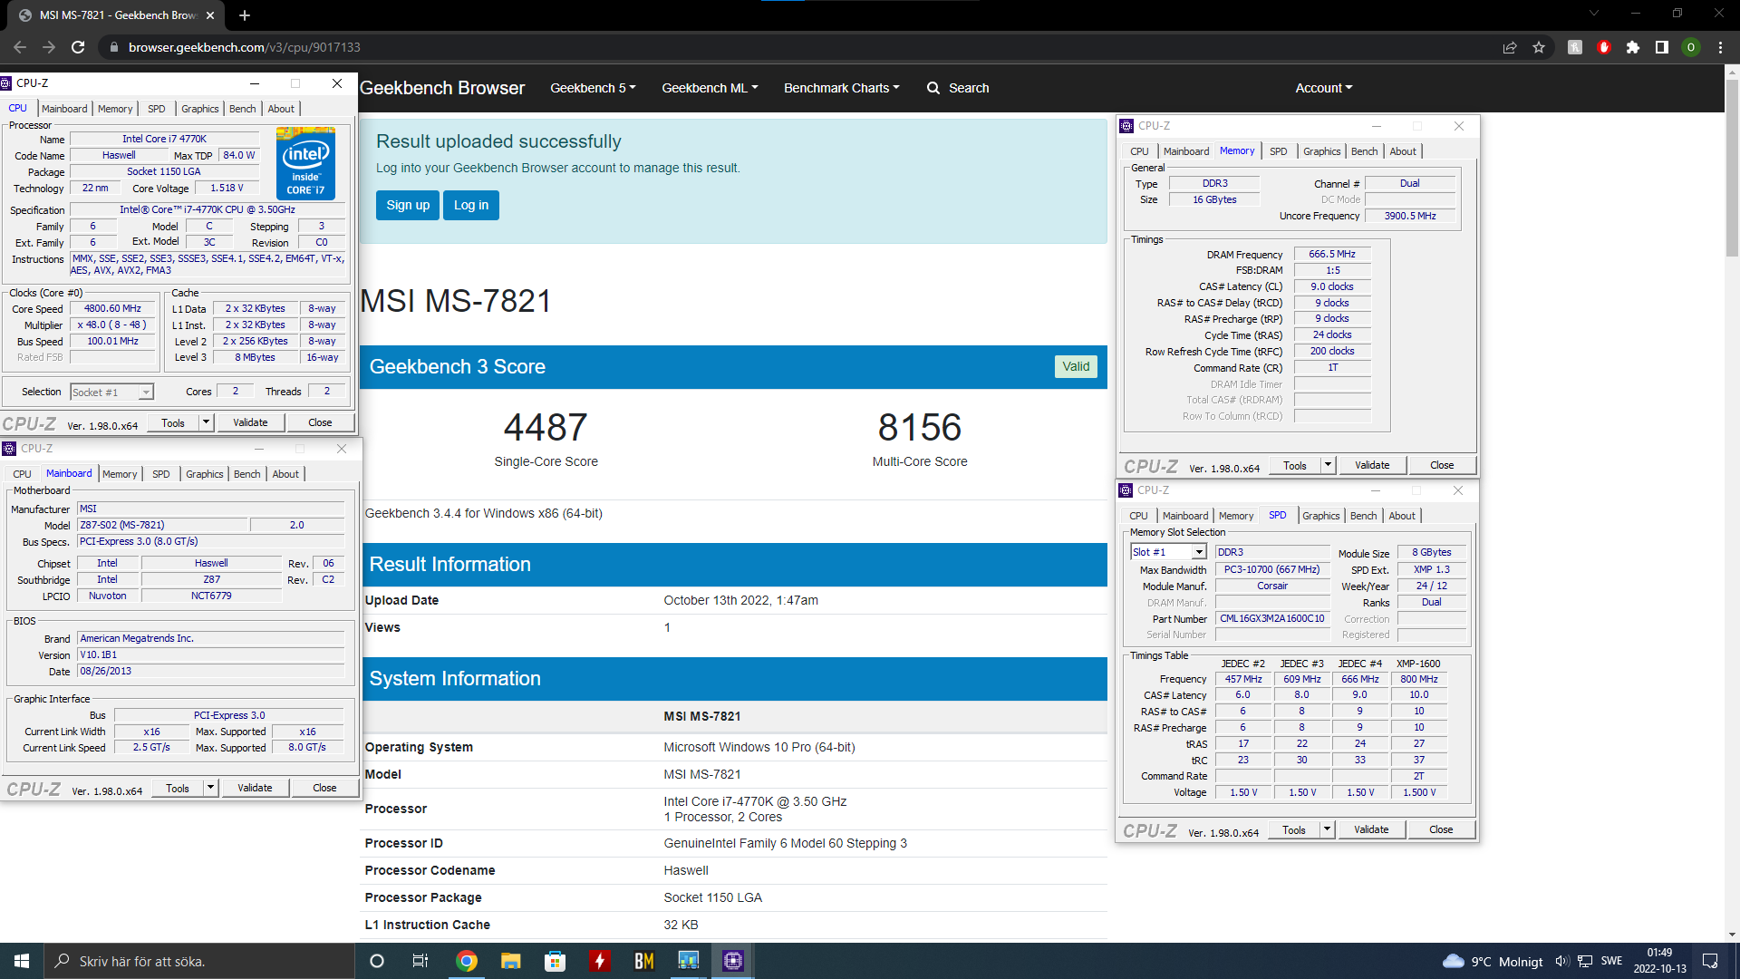Click the Log in button
Screen dimensions: 1740x979
tap(471, 205)
